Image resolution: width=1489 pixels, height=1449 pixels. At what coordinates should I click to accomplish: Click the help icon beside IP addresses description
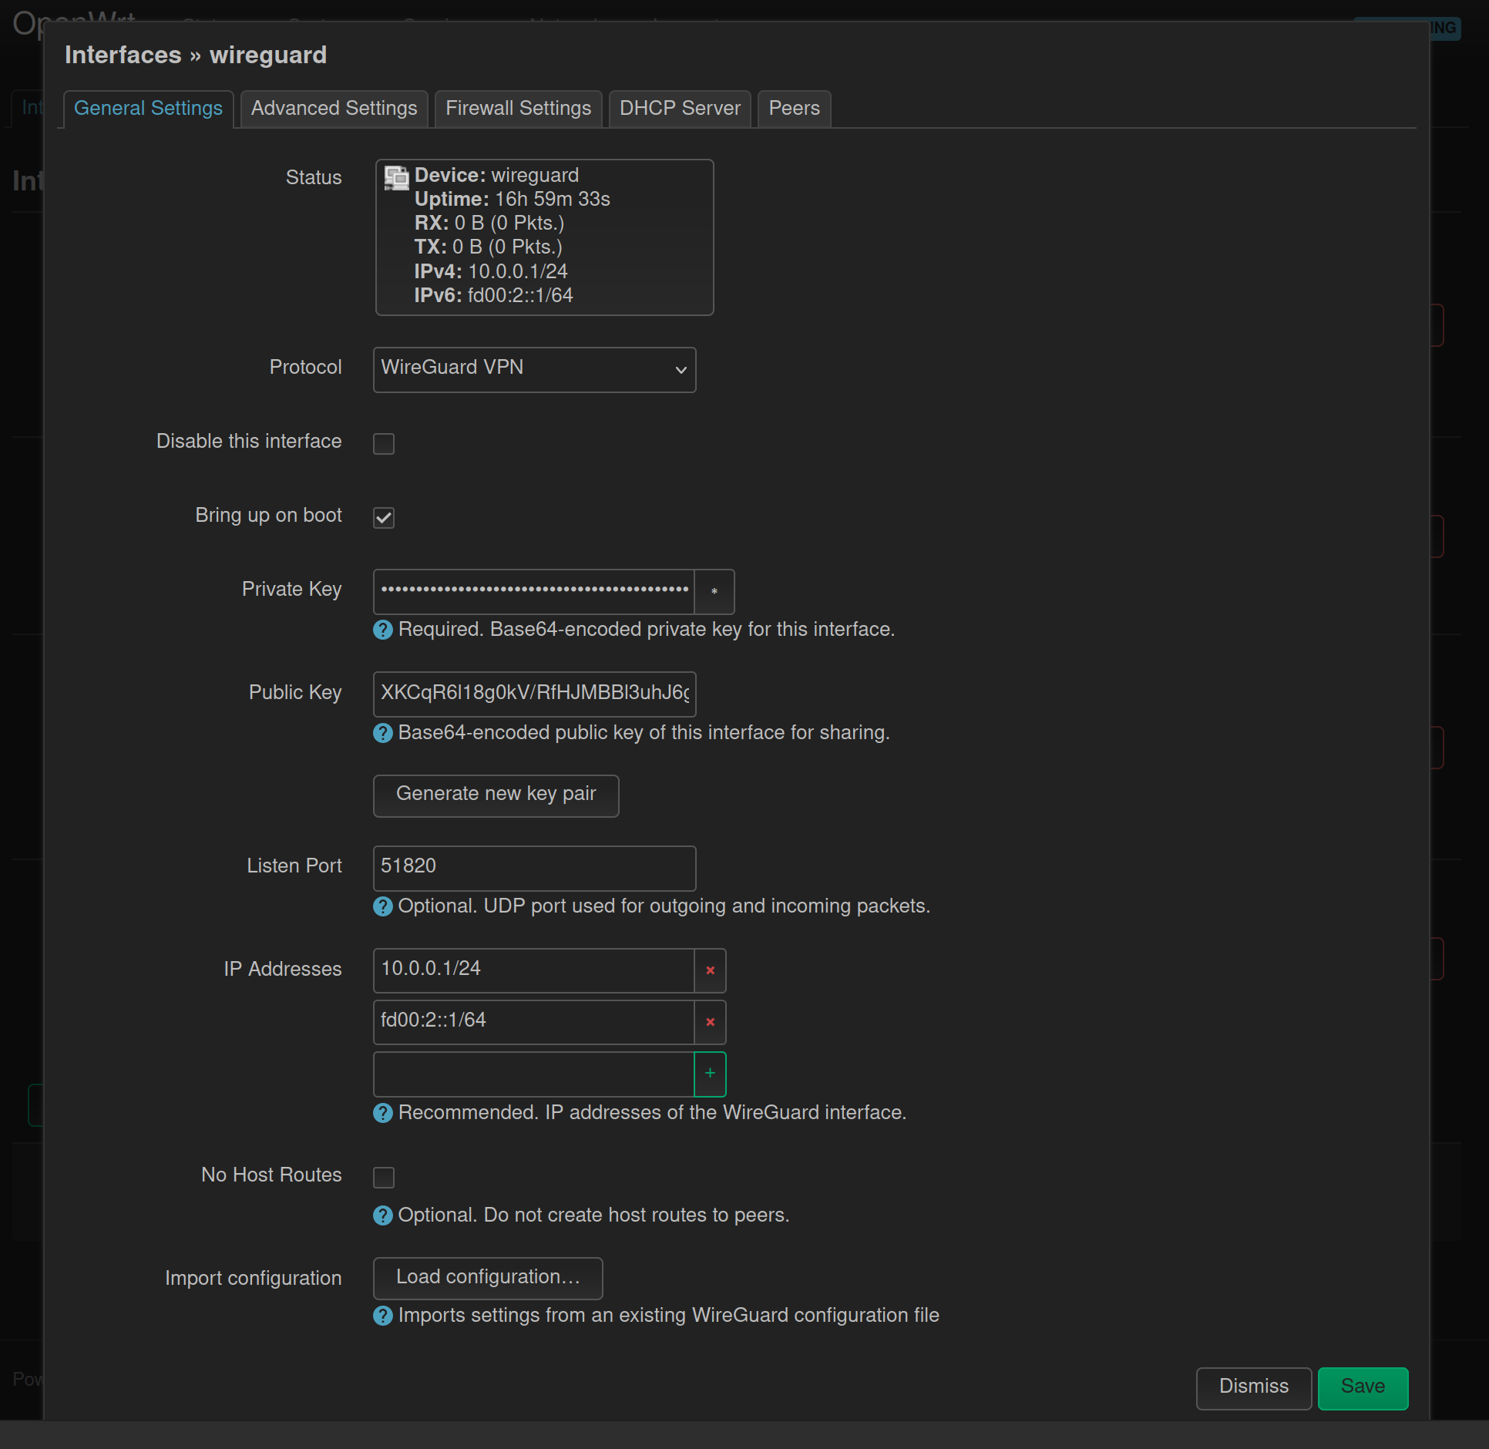[x=383, y=1113]
